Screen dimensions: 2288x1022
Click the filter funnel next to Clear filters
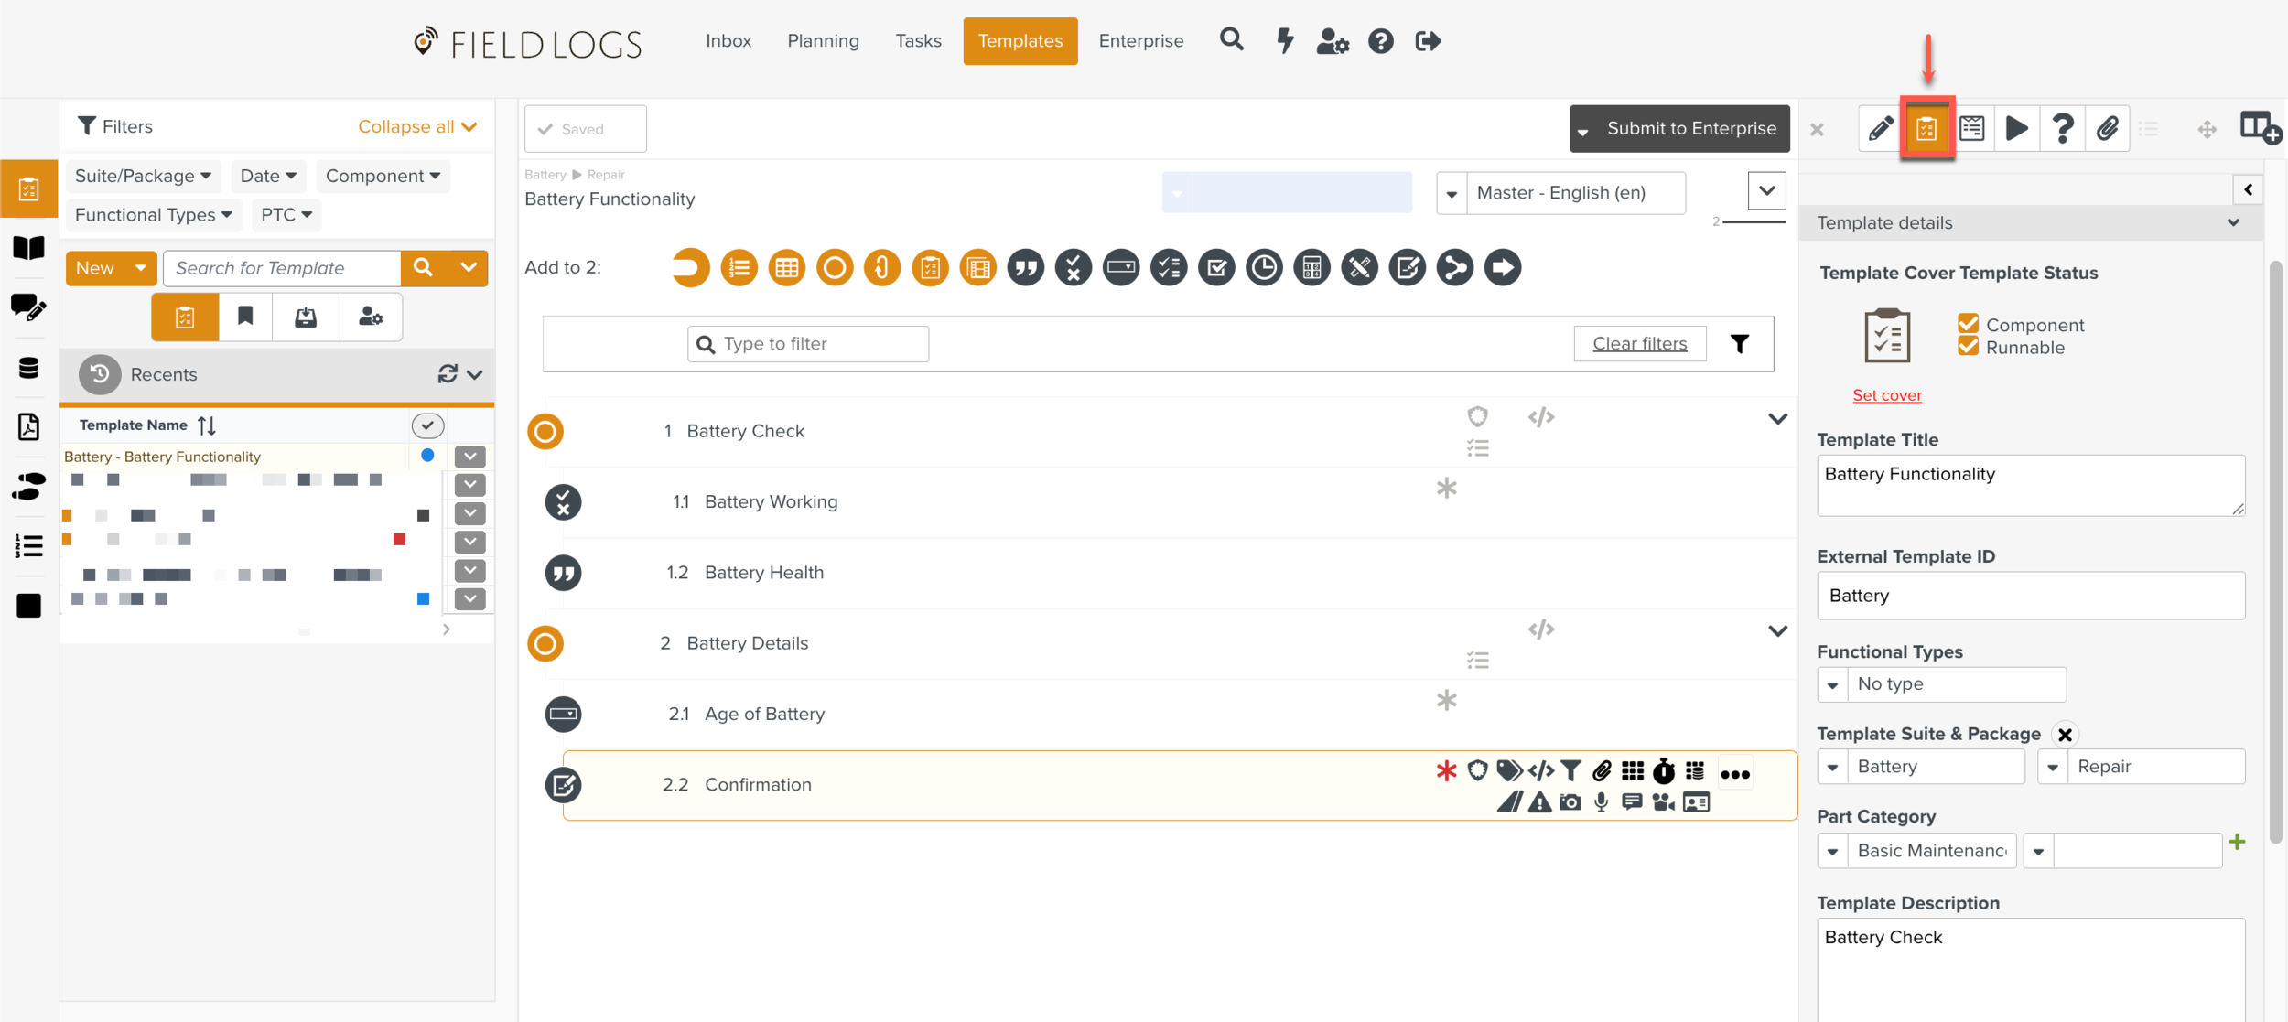pyautogui.click(x=1740, y=343)
